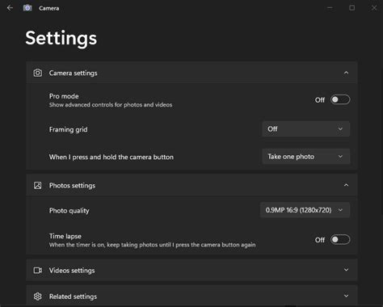This screenshot has height=307, width=383.
Task: Close the Camera window
Action: pyautogui.click(x=374, y=8)
